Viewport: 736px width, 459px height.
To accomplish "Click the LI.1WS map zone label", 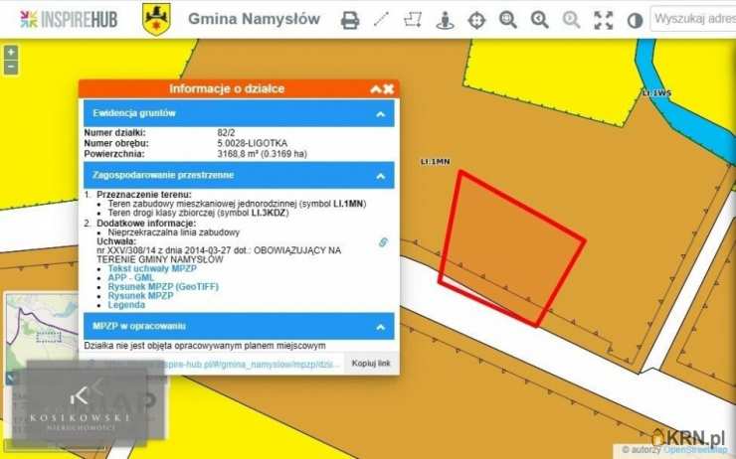I will click(x=656, y=93).
